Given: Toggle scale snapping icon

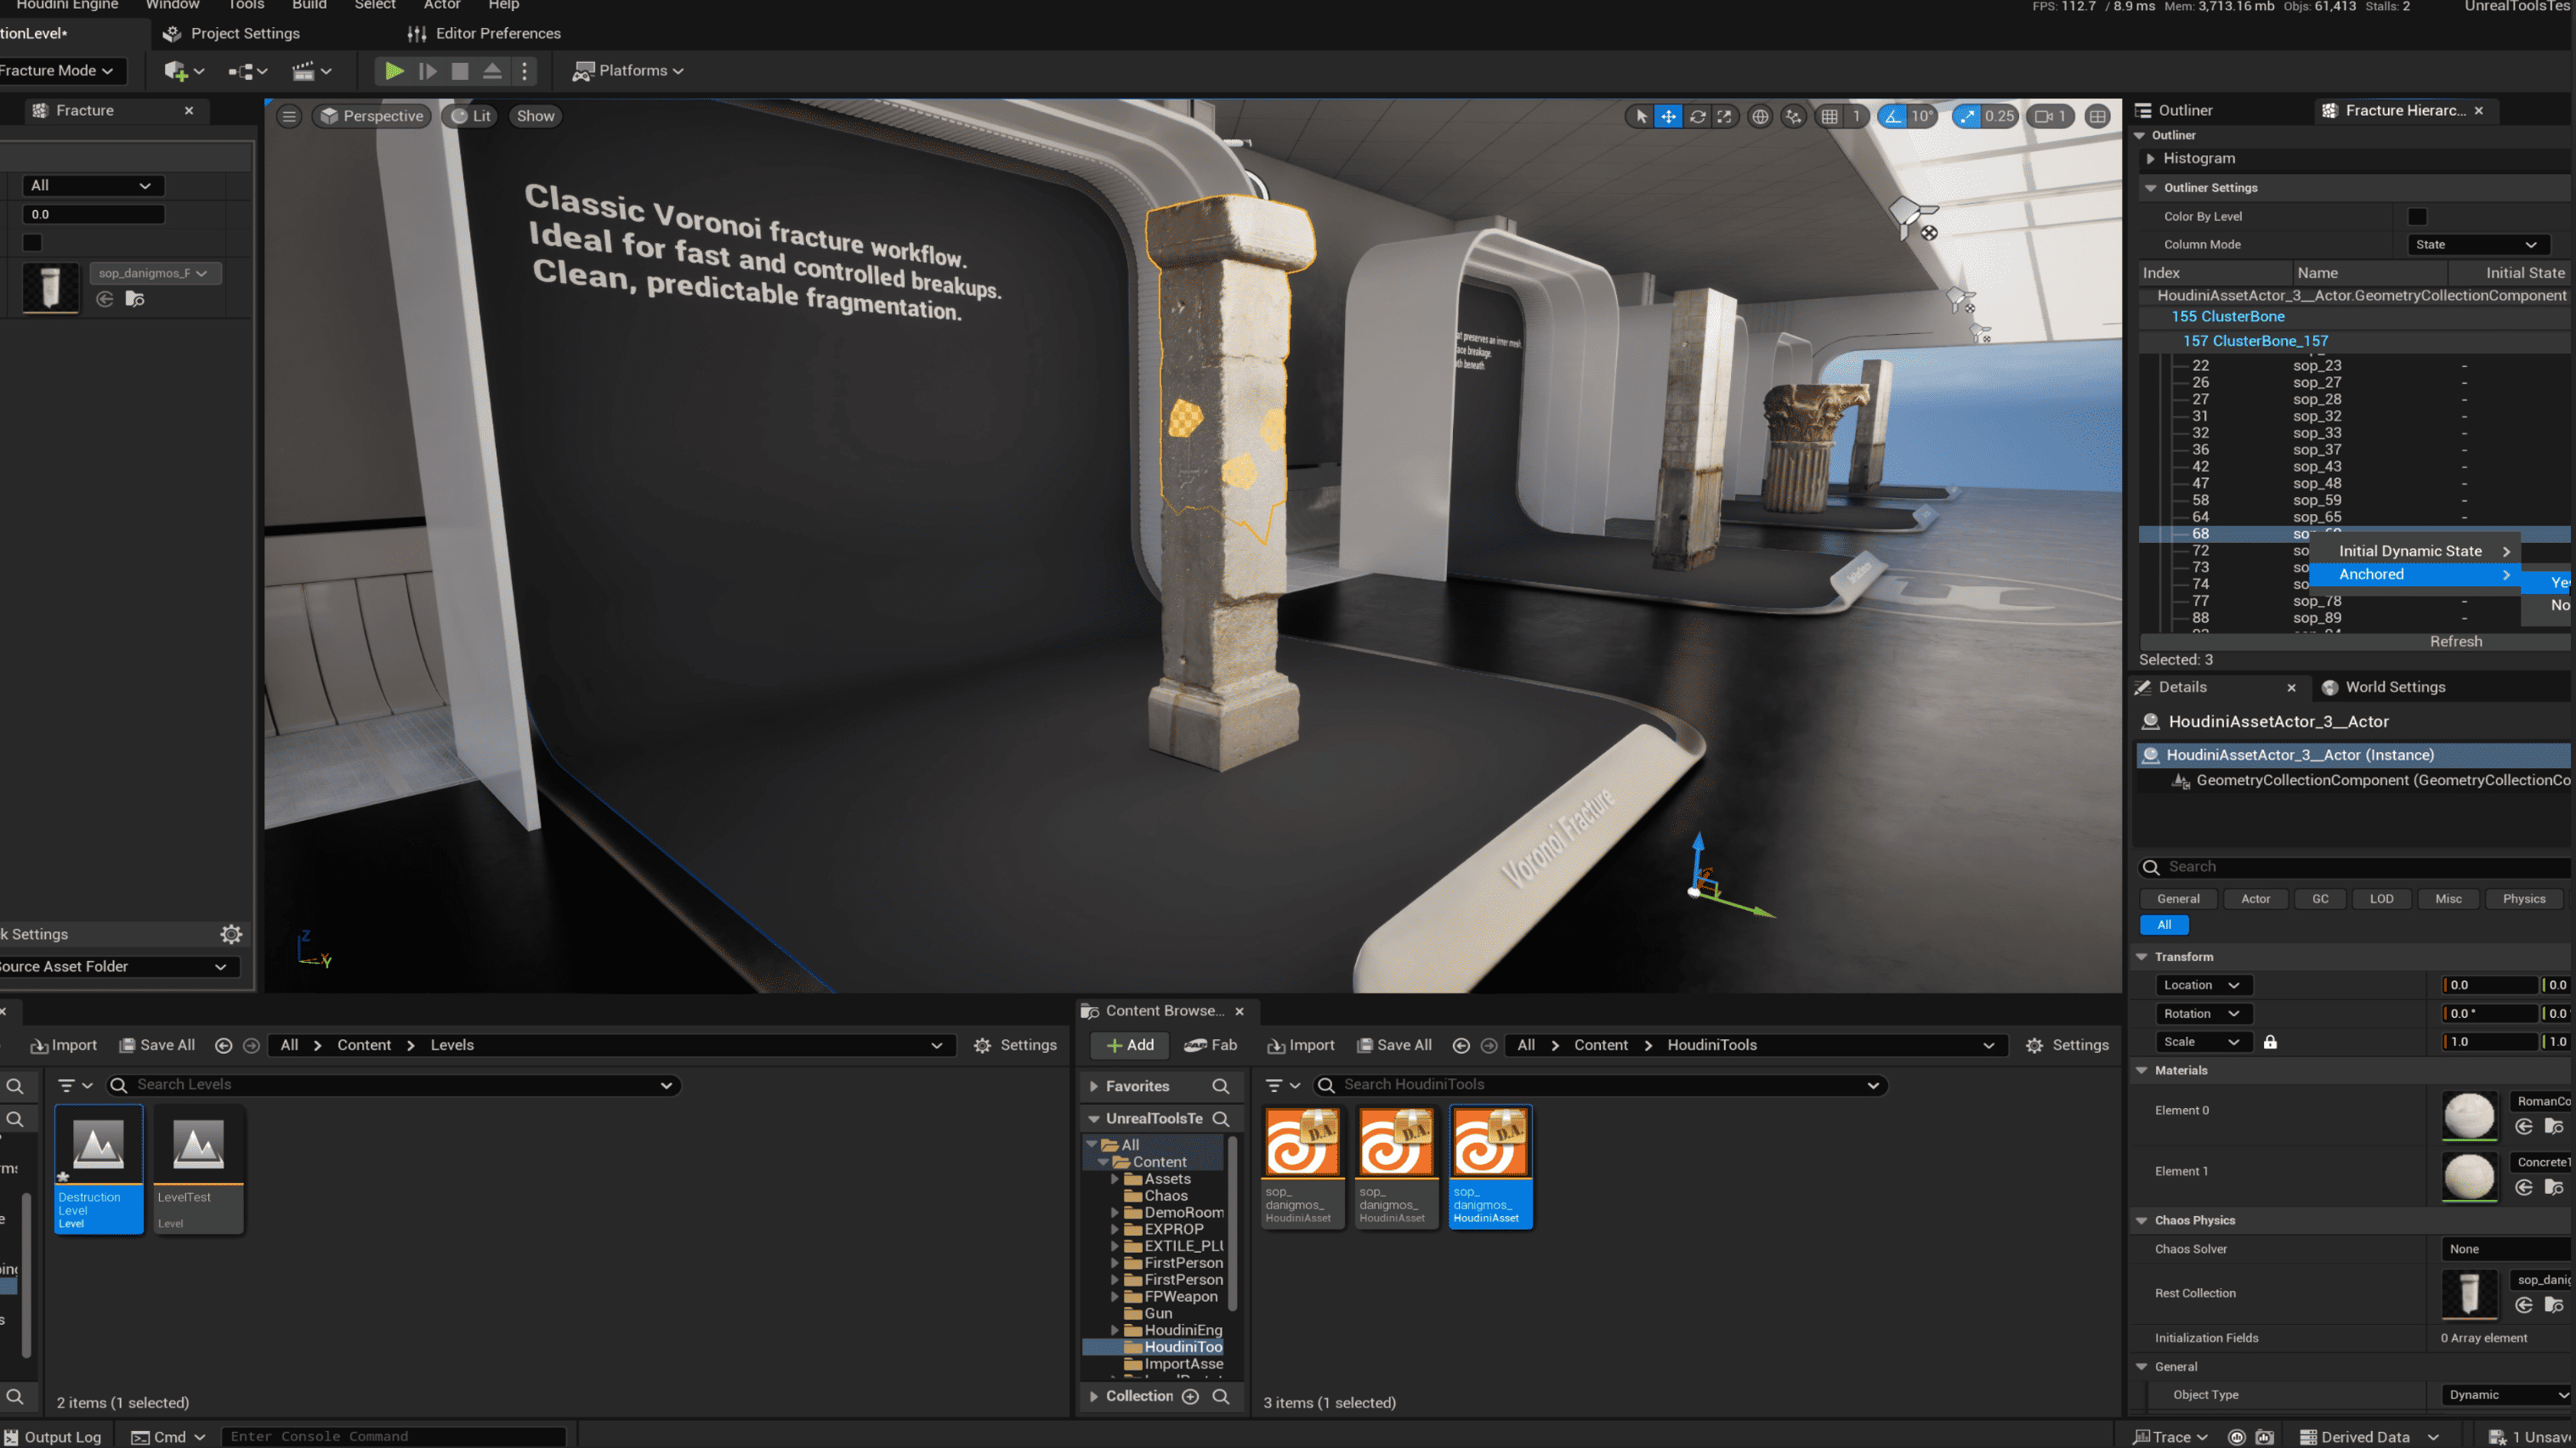Looking at the screenshot, I should point(1967,117).
